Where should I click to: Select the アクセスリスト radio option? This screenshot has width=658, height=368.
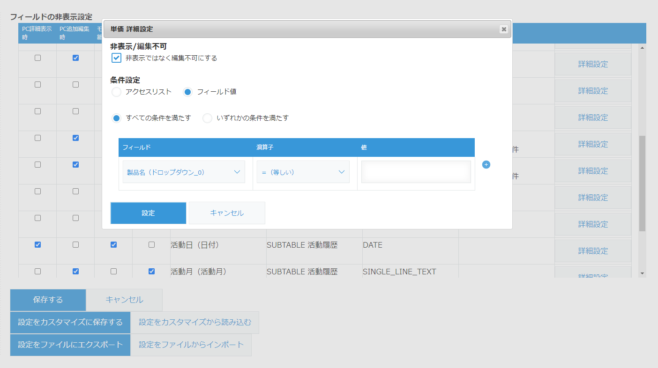(117, 92)
